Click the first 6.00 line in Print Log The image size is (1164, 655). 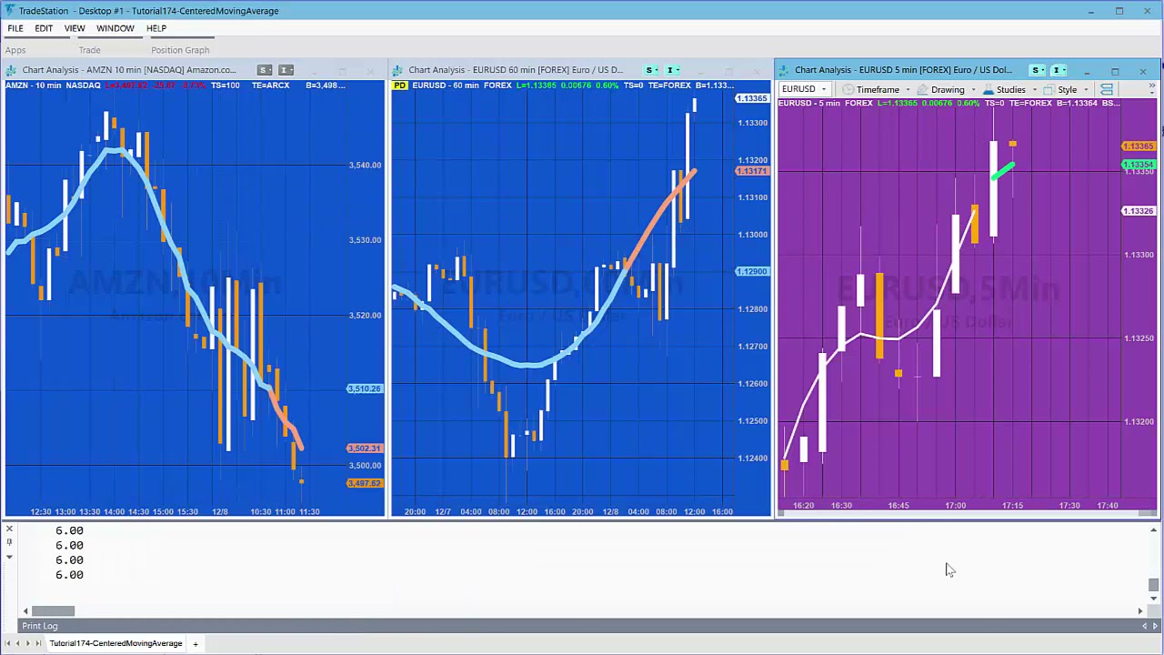coord(69,530)
